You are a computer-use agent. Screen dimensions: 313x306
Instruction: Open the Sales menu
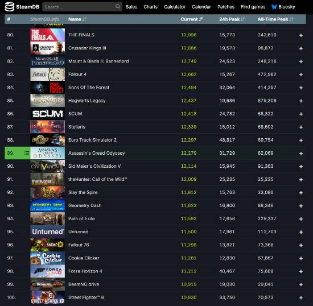point(131,7)
